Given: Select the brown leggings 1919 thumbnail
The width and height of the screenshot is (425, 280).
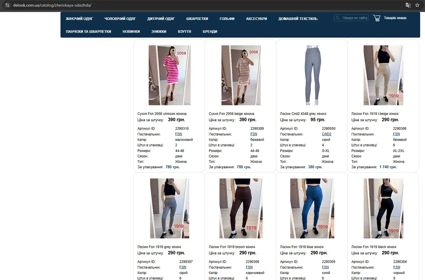Looking at the screenshot, I should click(x=241, y=208).
